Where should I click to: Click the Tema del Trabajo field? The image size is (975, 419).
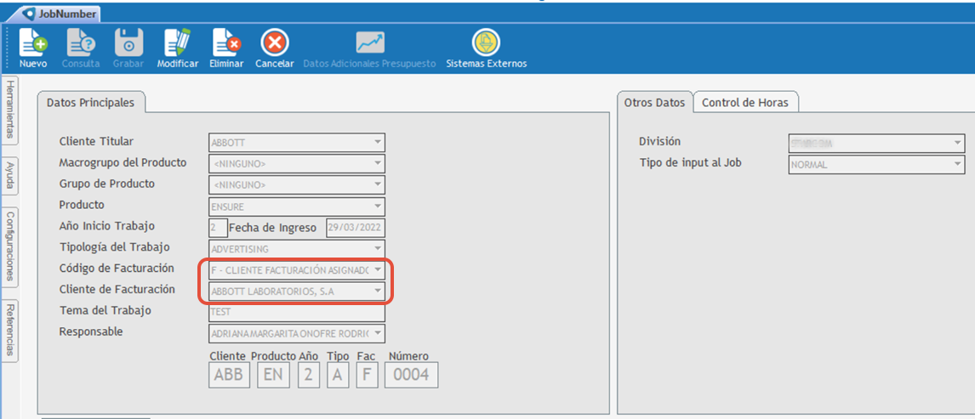click(x=297, y=312)
